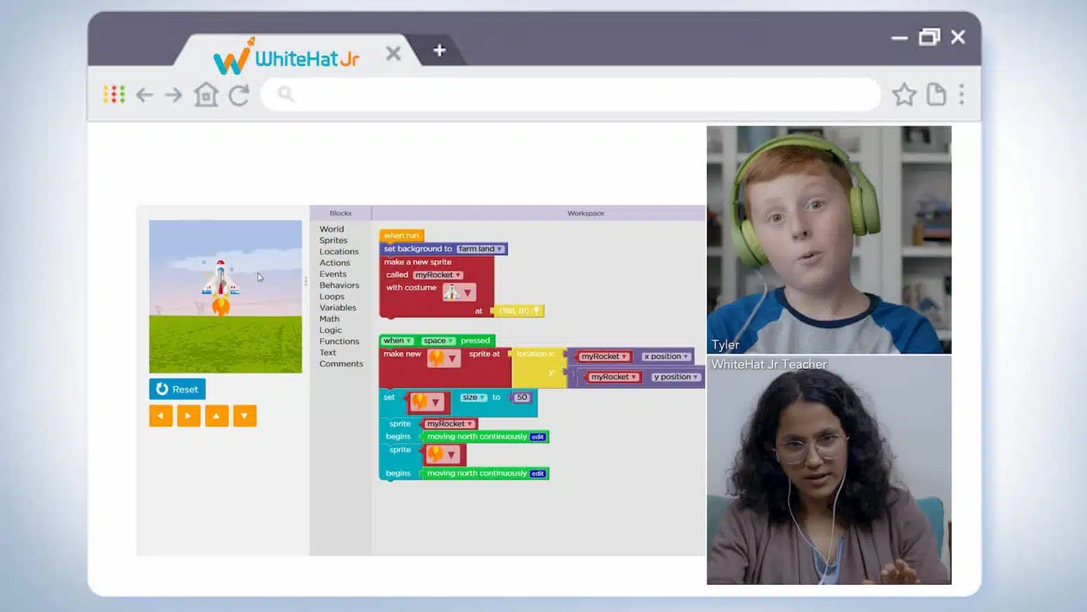Click the browser home icon
Viewport: 1087px width, 612px height.
[205, 93]
